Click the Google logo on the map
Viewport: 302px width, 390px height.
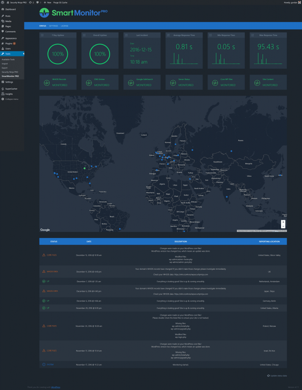tap(45, 230)
